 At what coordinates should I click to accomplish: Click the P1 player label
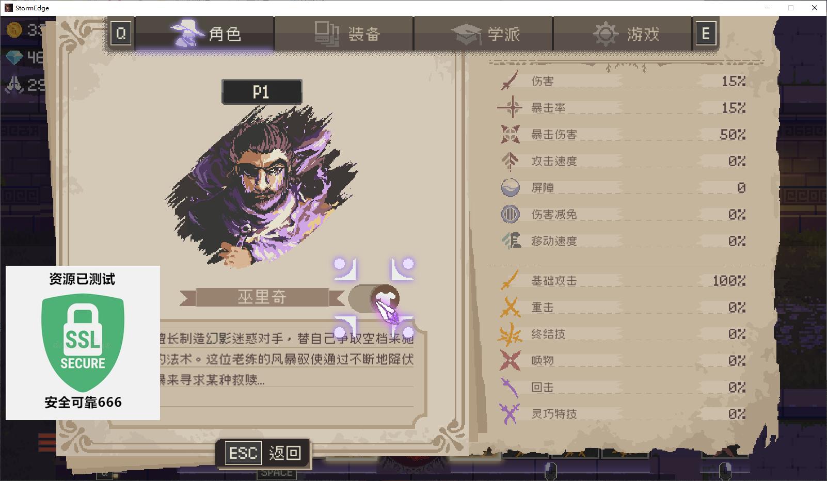click(262, 92)
